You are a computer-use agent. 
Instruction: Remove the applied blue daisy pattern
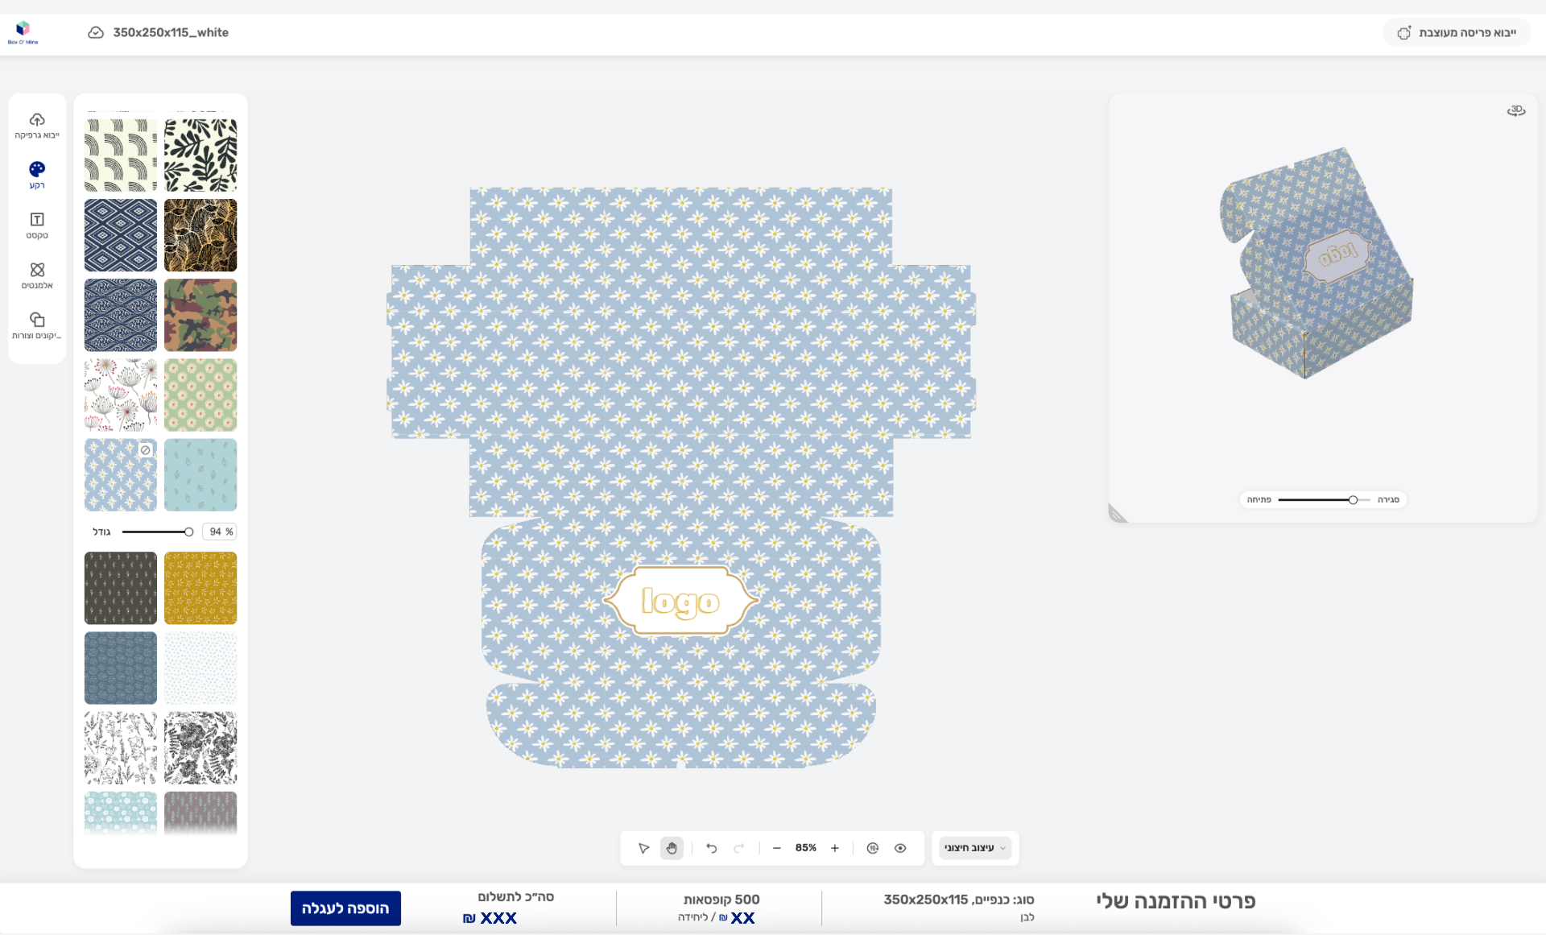click(x=146, y=450)
